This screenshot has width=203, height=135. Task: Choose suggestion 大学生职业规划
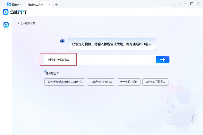tap(129, 82)
